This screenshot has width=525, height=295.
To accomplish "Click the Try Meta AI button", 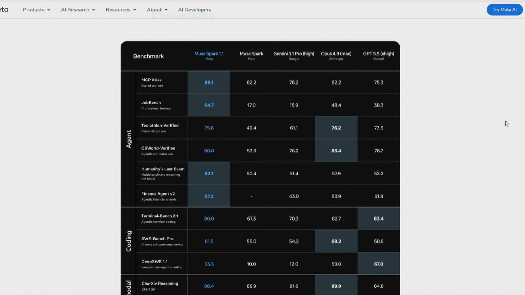I will pos(504,10).
